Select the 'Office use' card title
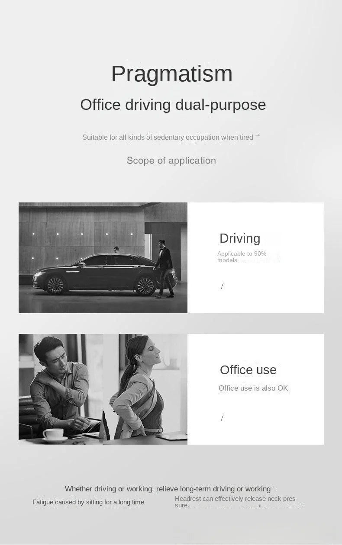342x545 pixels. click(x=248, y=370)
